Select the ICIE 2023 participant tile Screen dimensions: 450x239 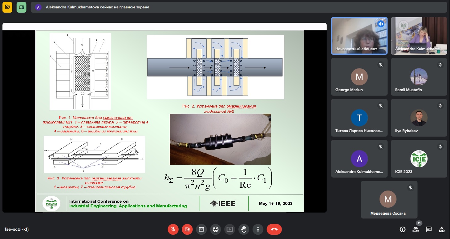[x=419, y=159]
